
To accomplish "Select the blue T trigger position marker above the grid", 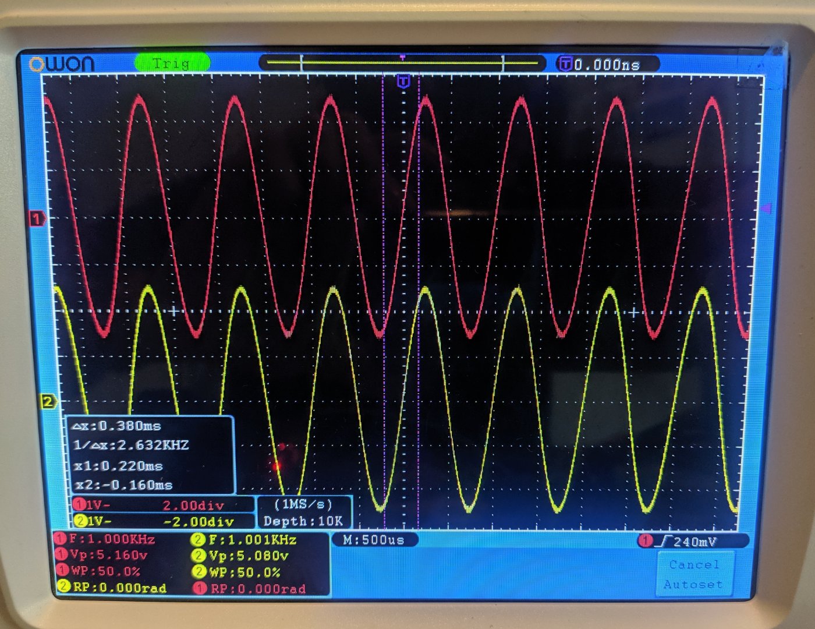I will [x=403, y=82].
